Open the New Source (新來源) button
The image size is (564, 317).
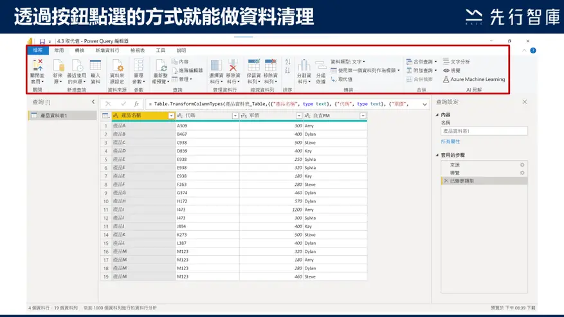[58, 71]
